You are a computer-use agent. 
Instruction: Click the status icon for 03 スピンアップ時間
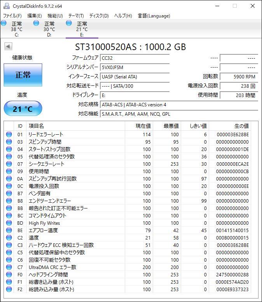(9, 142)
